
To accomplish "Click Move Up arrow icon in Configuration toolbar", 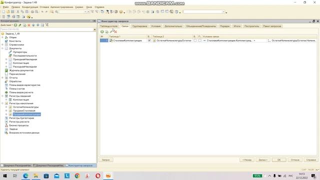I will pyautogui.click(x=33, y=25).
